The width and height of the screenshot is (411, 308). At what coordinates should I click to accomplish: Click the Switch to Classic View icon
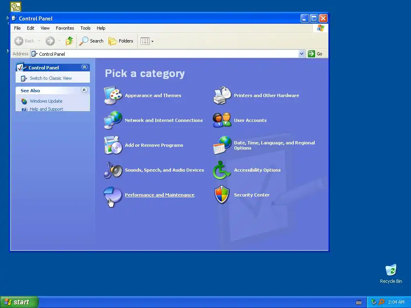click(x=24, y=78)
